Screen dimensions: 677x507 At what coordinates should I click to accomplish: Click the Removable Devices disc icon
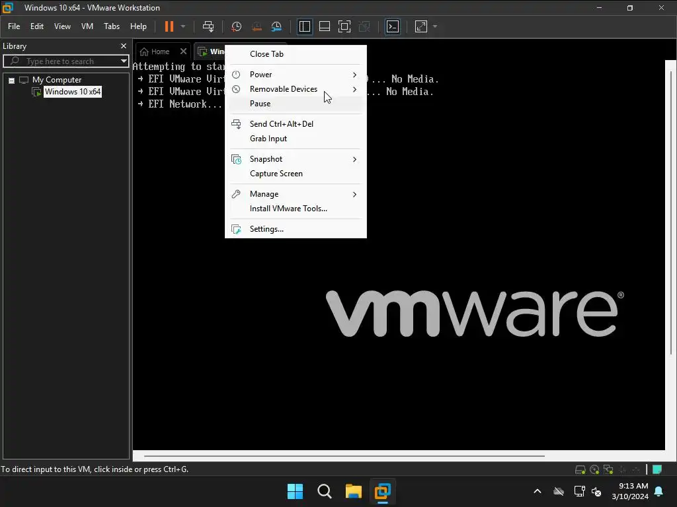tap(236, 89)
